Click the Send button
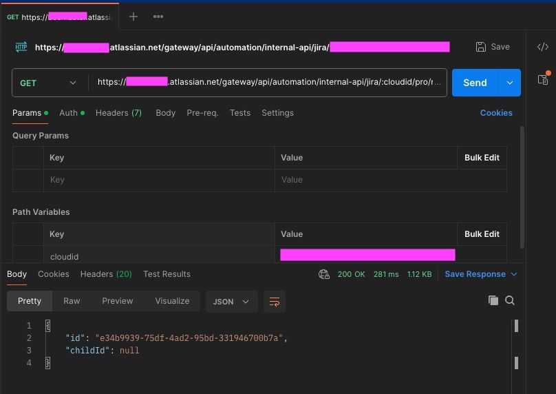This screenshot has height=394, width=556. click(x=475, y=83)
